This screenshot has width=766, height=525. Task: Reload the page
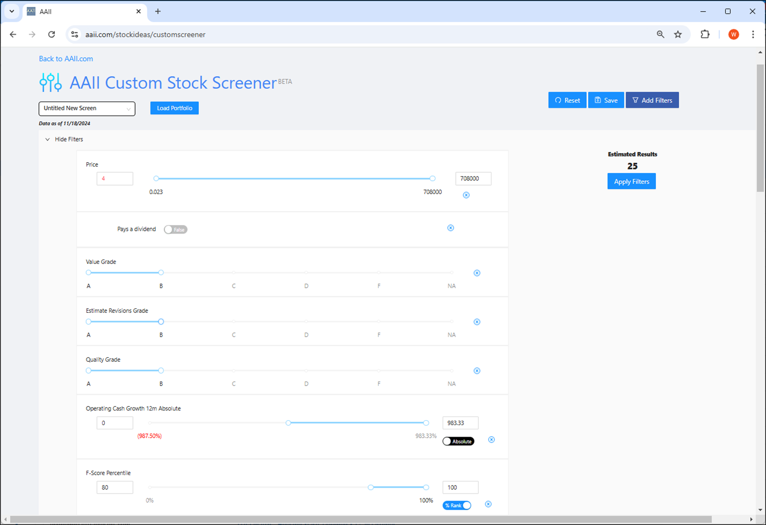pyautogui.click(x=52, y=35)
